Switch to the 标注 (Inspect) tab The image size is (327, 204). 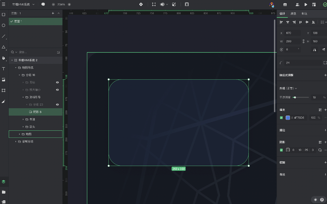click(x=304, y=14)
